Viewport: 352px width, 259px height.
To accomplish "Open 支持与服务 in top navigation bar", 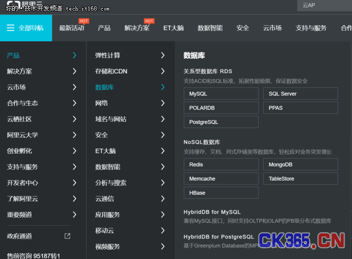I will coord(311,28).
